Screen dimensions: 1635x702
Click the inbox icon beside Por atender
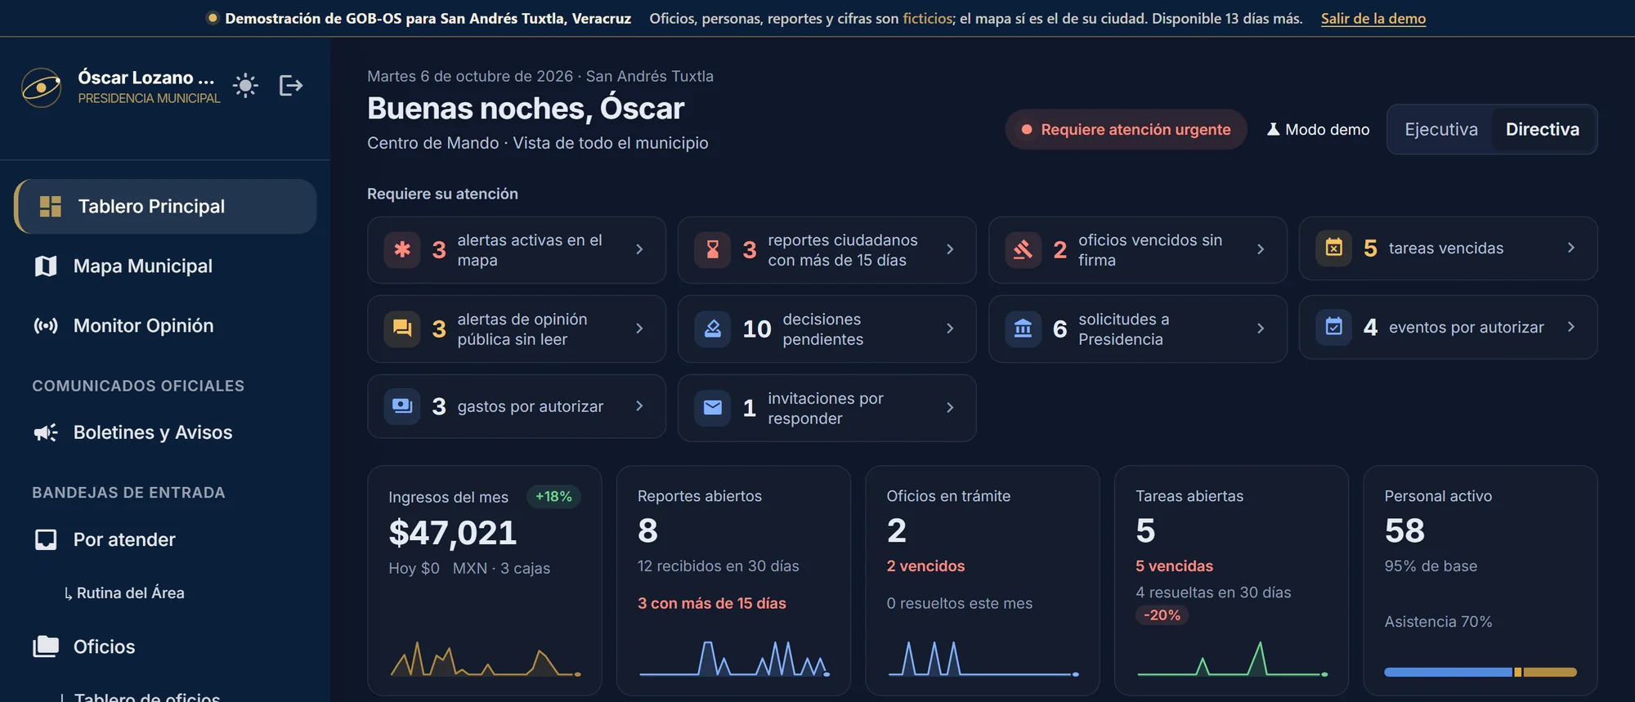click(x=46, y=539)
